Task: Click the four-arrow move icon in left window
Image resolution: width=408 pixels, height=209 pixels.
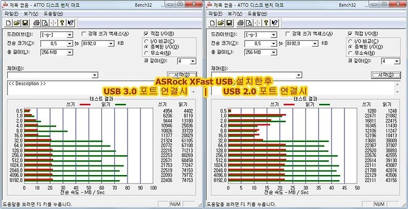Action: (53, 23)
